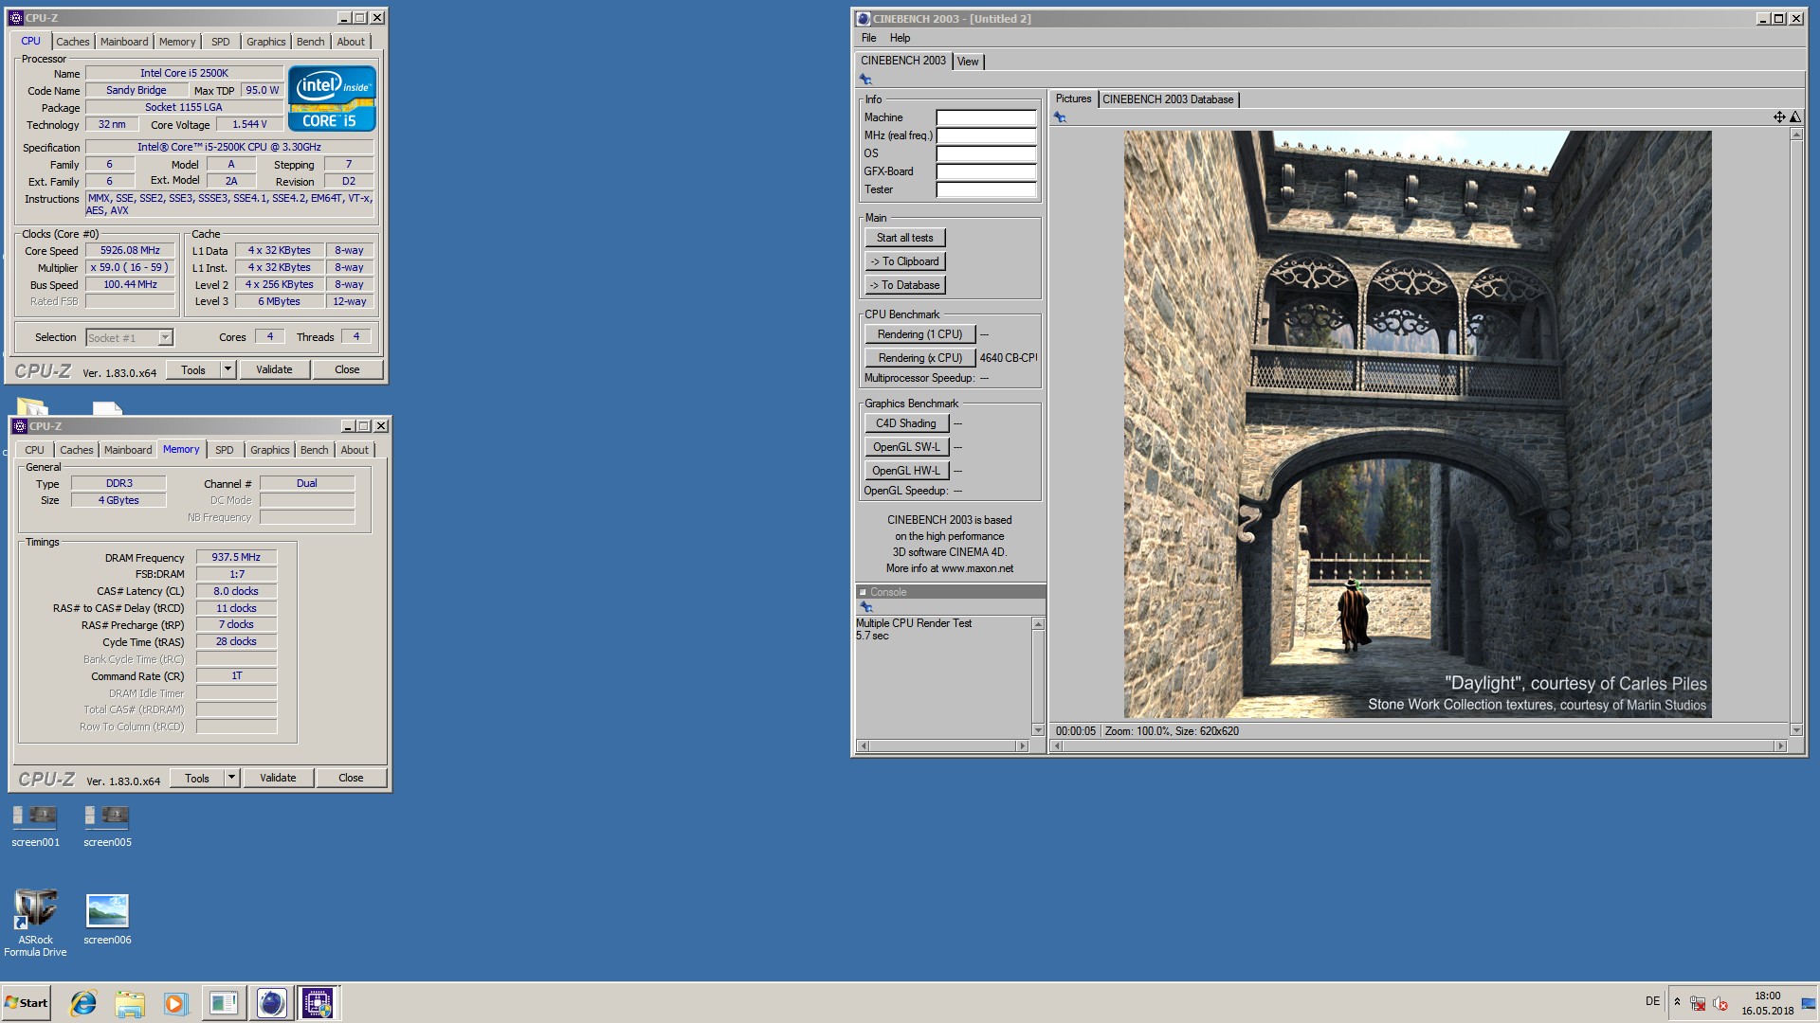1820x1023 pixels.
Task: Click the DE language indicator in the taskbar
Action: tap(1652, 1002)
